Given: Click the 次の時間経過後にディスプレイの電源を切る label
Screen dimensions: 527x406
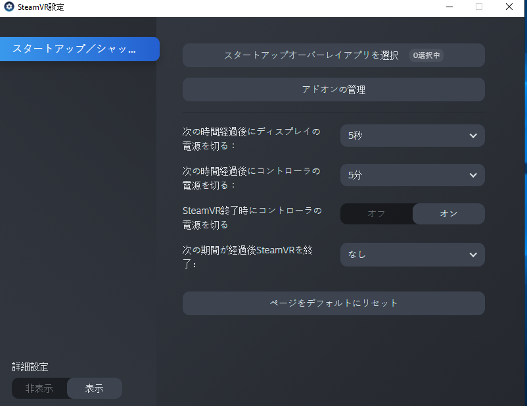Looking at the screenshot, I should (x=252, y=139).
